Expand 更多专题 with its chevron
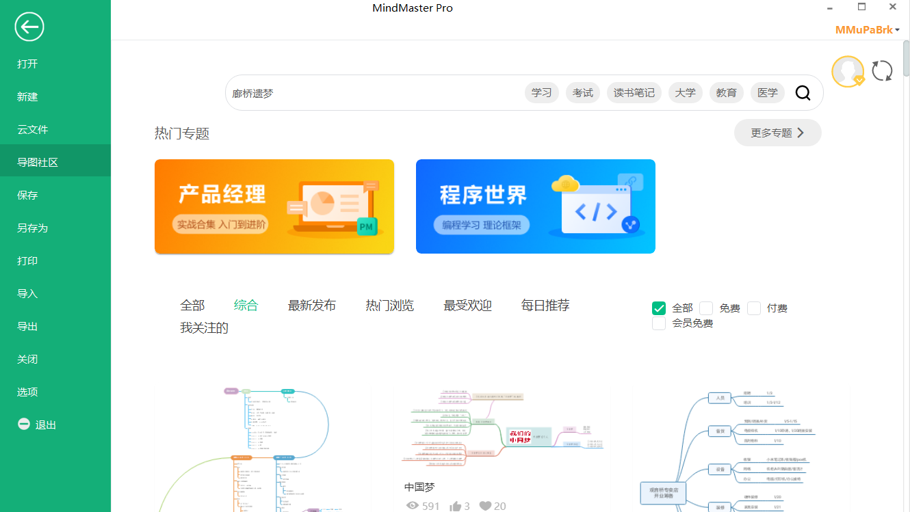 pos(778,133)
